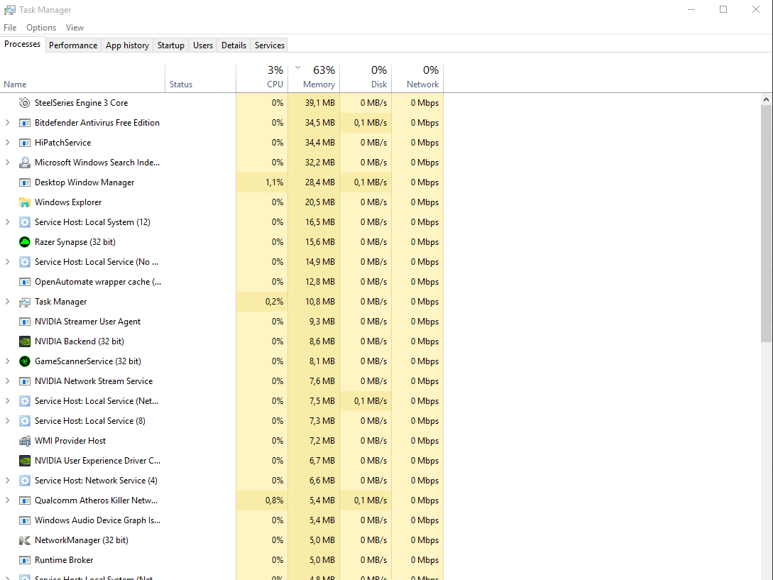Image resolution: width=773 pixels, height=580 pixels.
Task: Click the Windows Explorer folder icon
Action: coord(25,202)
